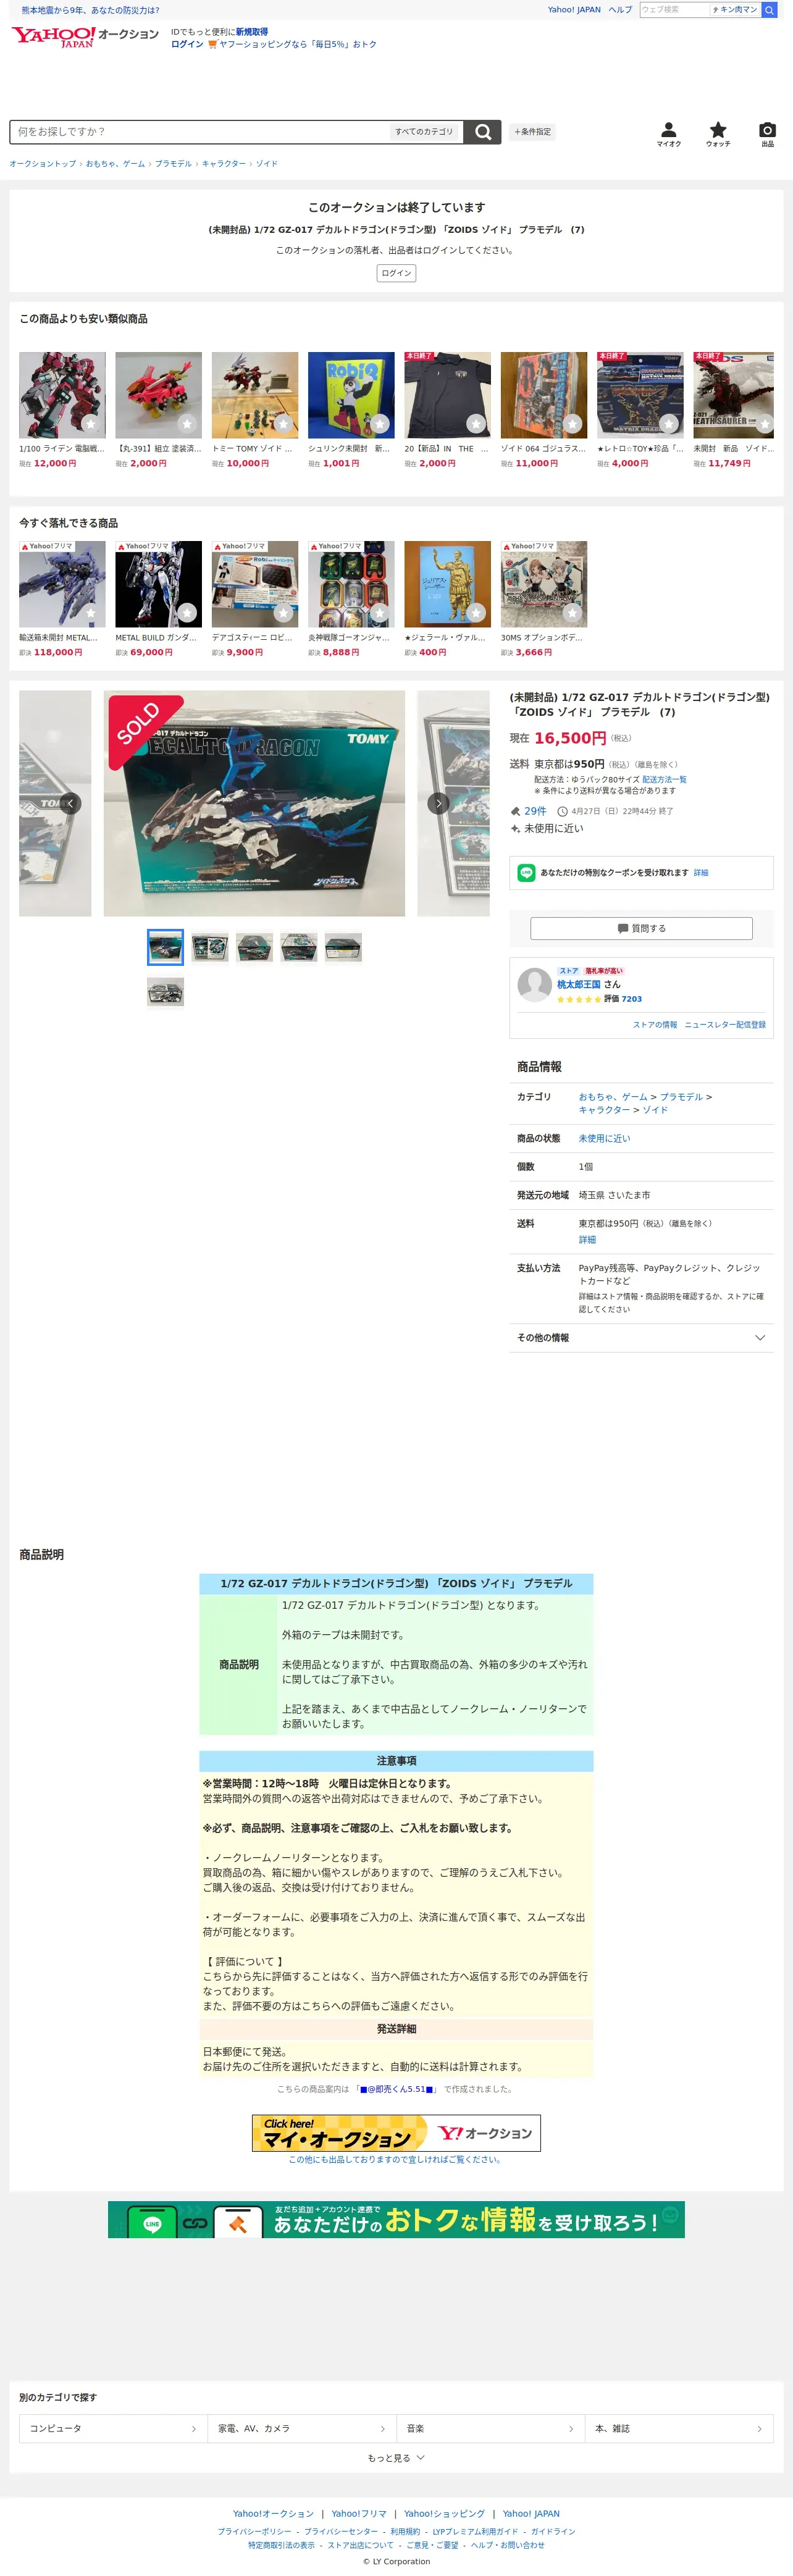Click ストアの情報 link

(x=655, y=1025)
